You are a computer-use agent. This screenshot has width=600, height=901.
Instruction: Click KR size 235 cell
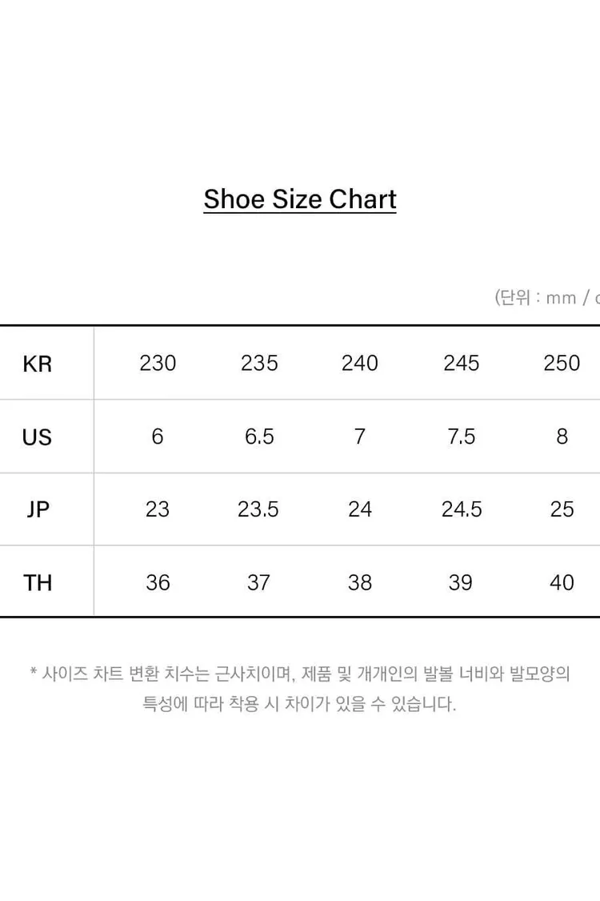click(x=259, y=363)
